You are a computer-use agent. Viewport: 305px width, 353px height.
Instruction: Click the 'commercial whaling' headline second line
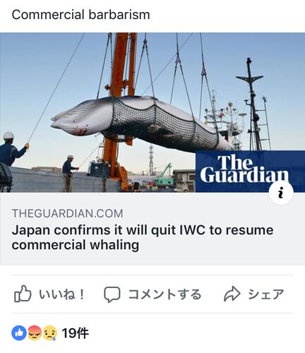point(76,245)
